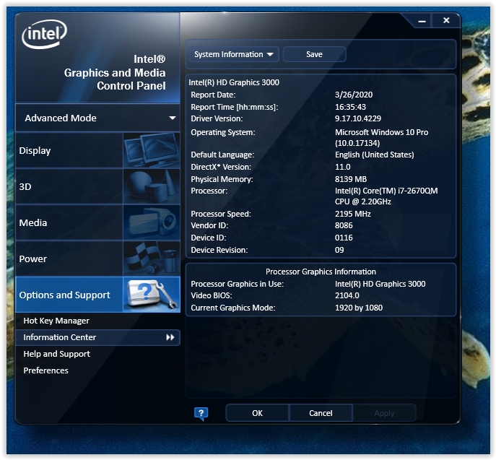Click the Processor Graphics in Use label
This screenshot has height=460, width=496.
click(237, 284)
